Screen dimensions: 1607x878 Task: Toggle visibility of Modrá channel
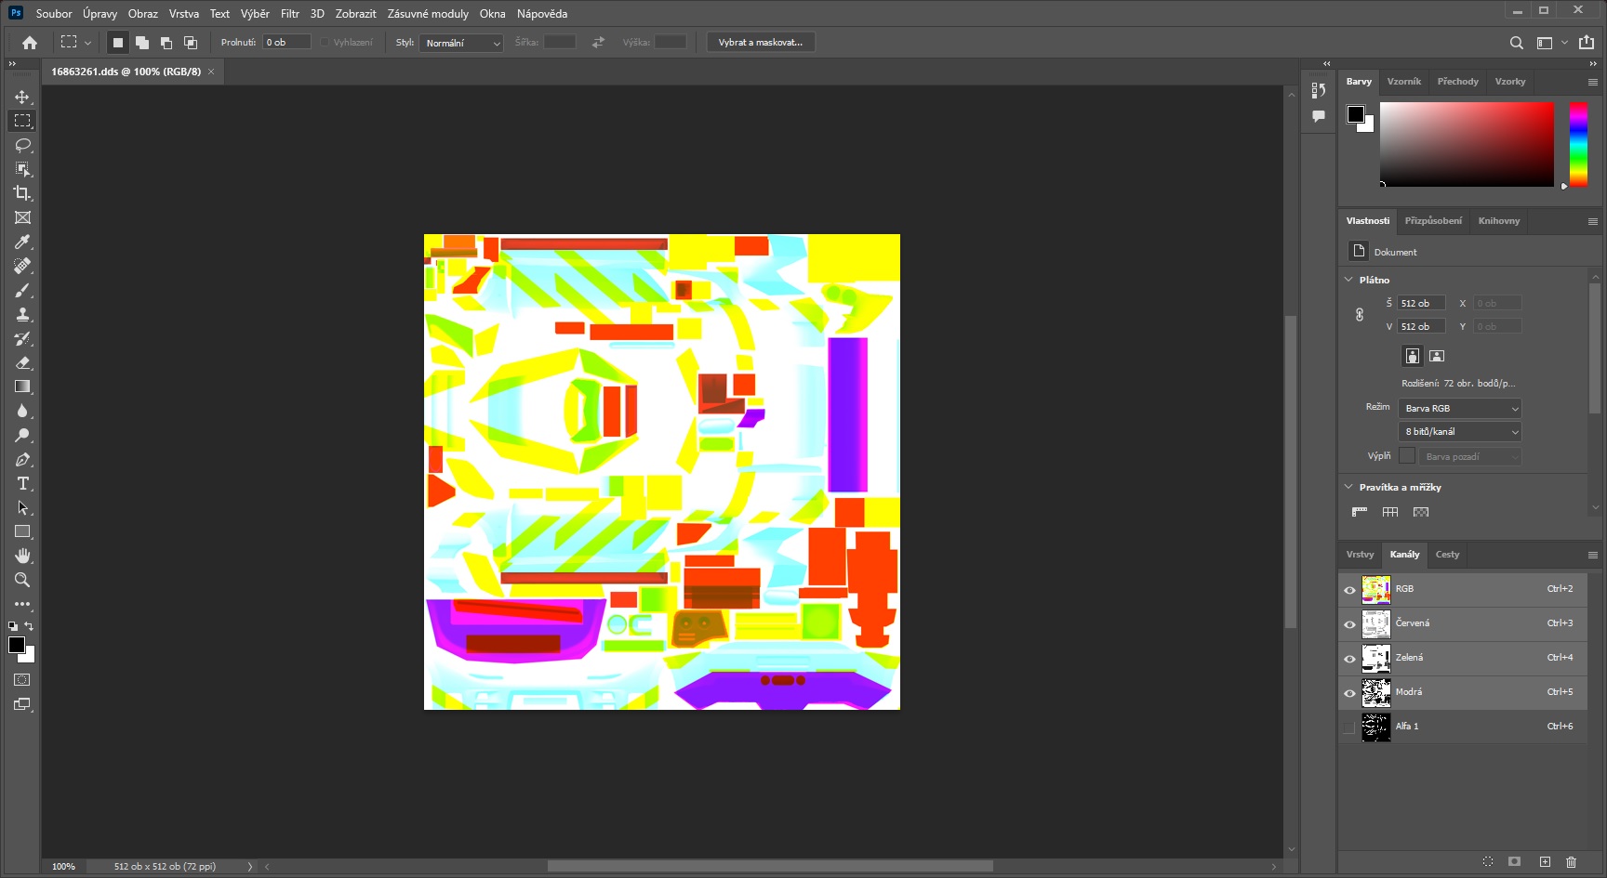click(1349, 693)
